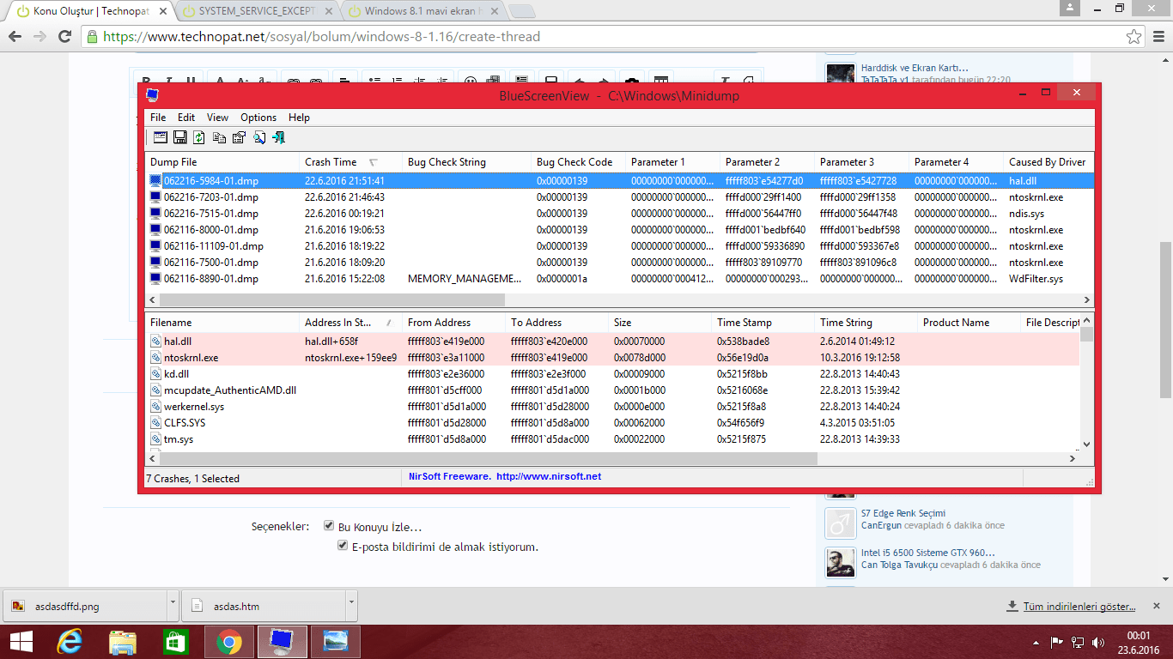Click the BlueScreenView title bar app icon

[x=152, y=95]
